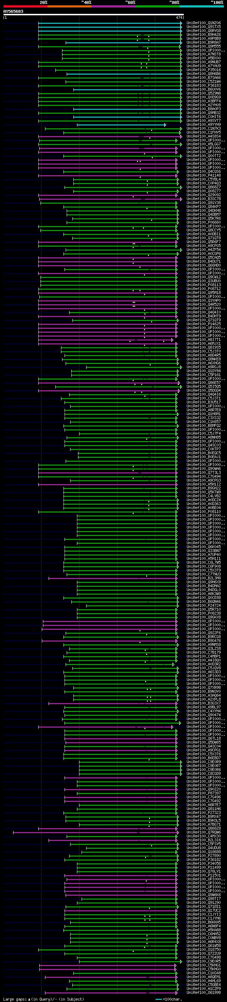Select the UniRef100_A3BFF4 label
Viewport: 227px width, 1002px height.
(x=203, y=101)
